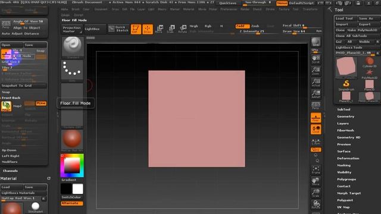Toggle Draw mode on top shelf
Image resolution: width=381 pixels, height=214 pixels.
coord(148,29)
